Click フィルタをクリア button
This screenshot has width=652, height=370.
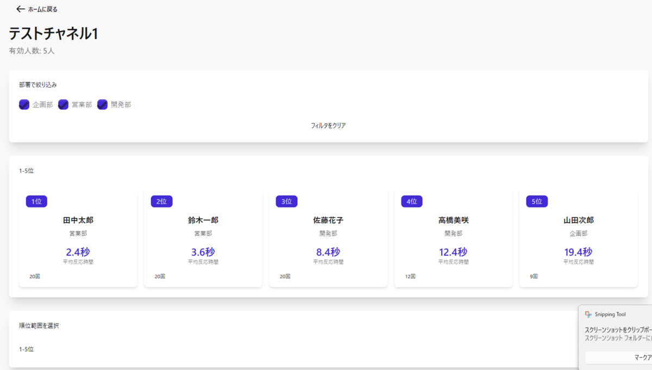[328, 126]
